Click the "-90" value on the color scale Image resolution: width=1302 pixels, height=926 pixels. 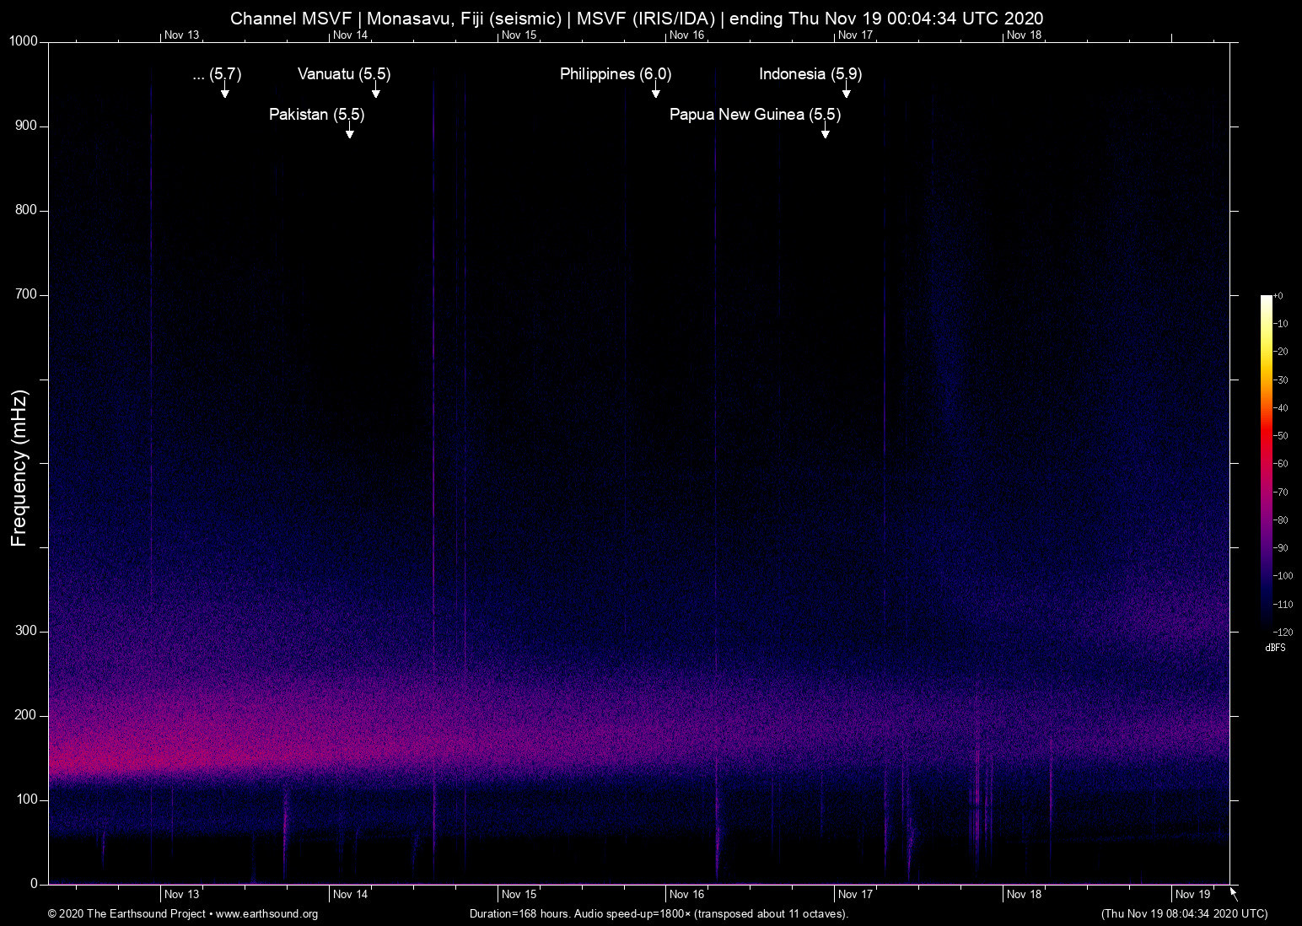click(x=1281, y=548)
